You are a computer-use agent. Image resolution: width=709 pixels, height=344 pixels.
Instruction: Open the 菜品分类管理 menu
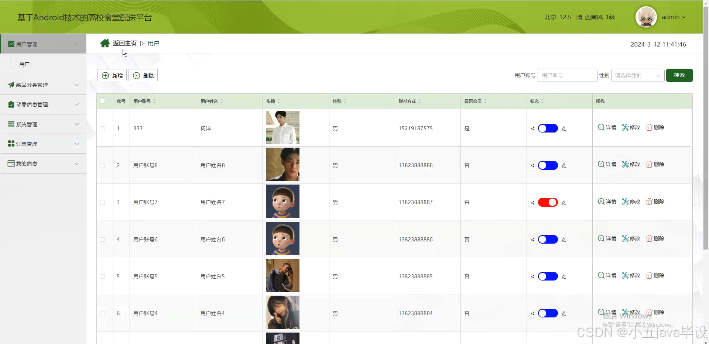click(43, 85)
